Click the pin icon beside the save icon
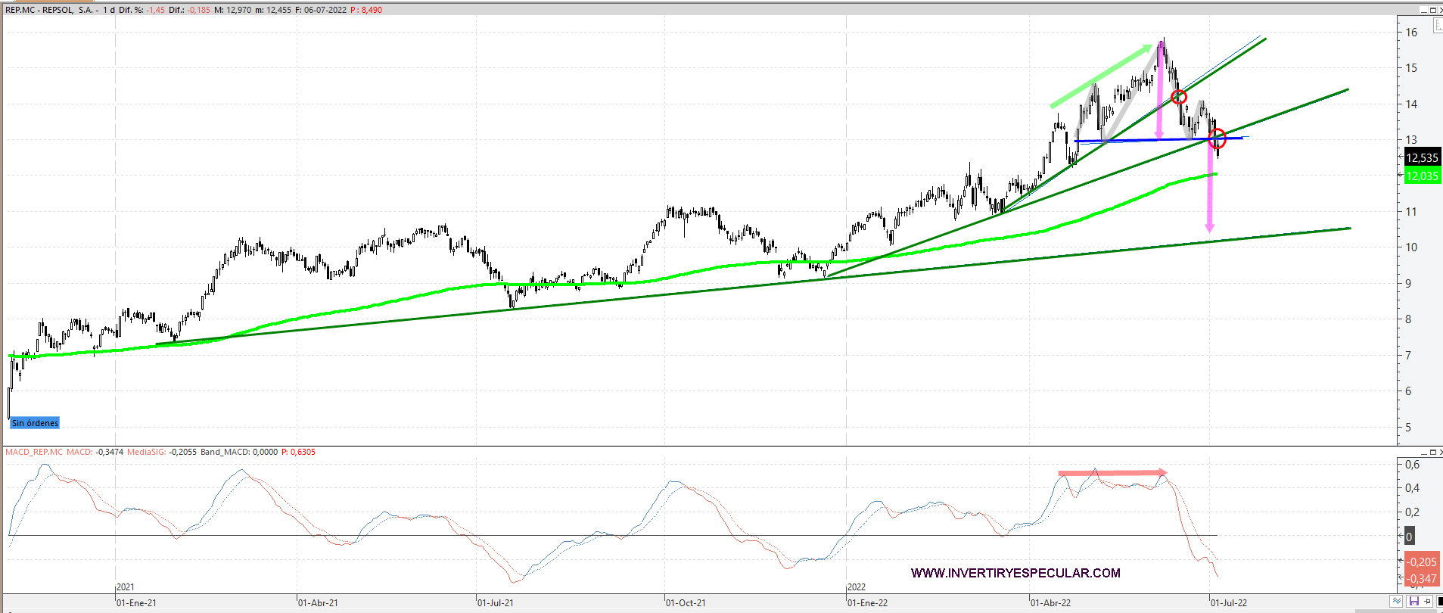Viewport: 1443px width, 613px height. tap(1426, 601)
